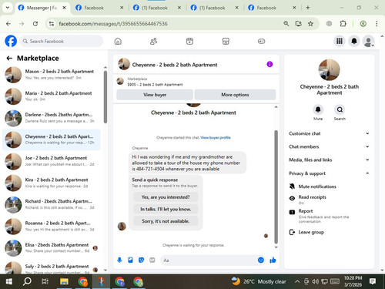Open Maria's 2 beds 2 bath conversation
This screenshot has width=385, height=289.
pyautogui.click(x=52, y=96)
